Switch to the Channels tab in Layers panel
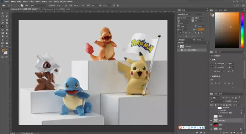Screen dimensions: 246x134 pos(216,94)
